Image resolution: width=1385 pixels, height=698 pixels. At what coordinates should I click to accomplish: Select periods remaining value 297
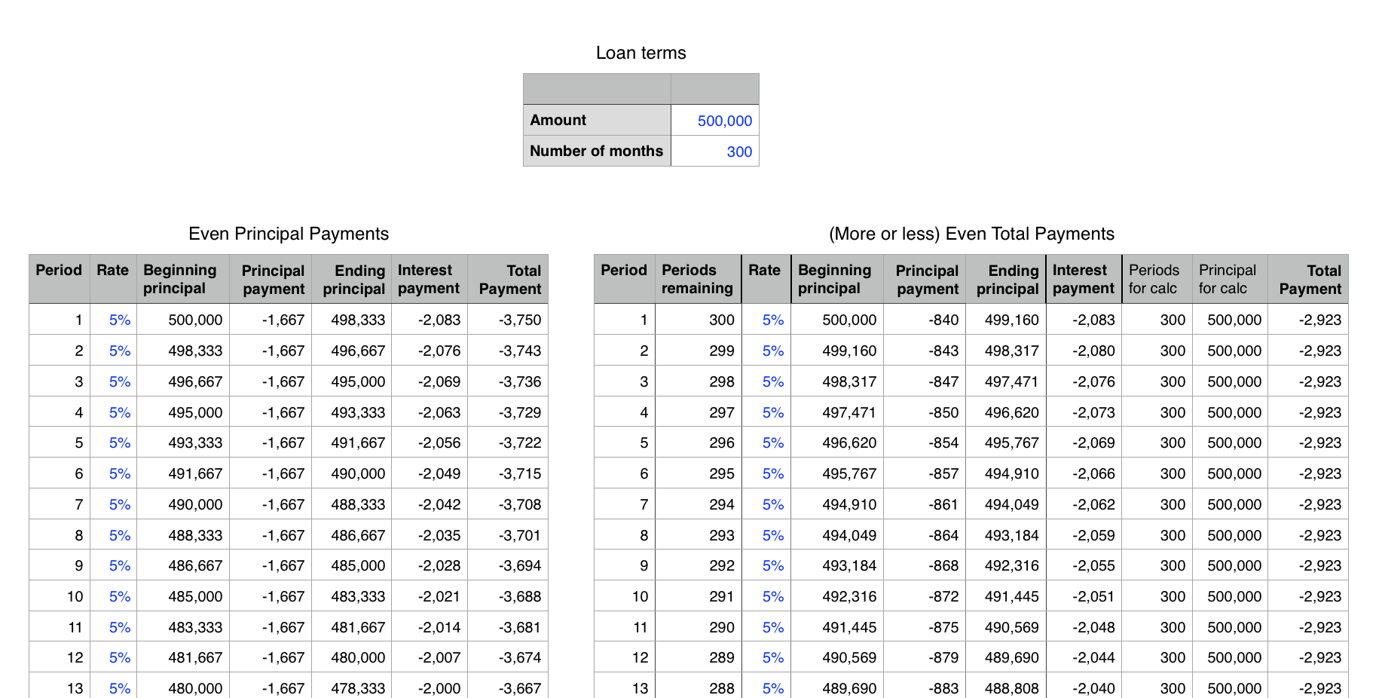point(698,412)
